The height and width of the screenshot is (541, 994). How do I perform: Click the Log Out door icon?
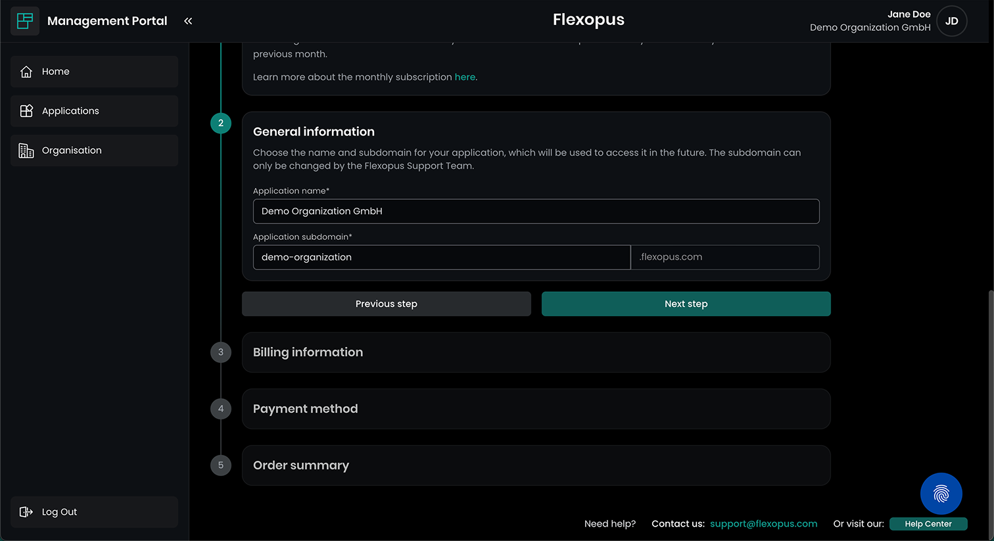tap(26, 512)
